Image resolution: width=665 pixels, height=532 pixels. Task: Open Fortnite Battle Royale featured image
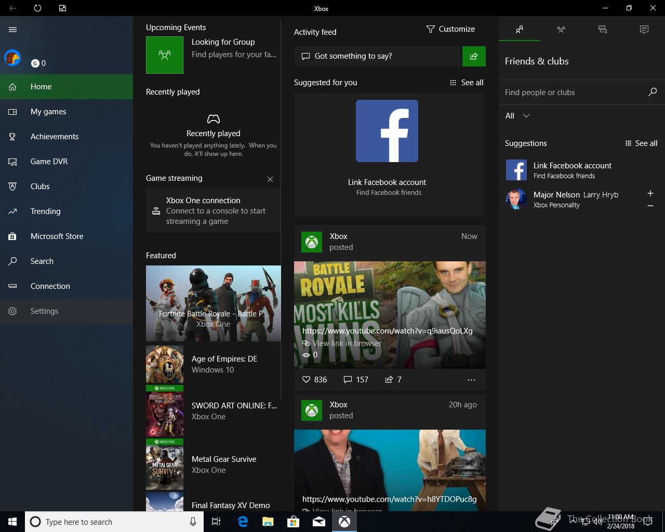coord(214,303)
